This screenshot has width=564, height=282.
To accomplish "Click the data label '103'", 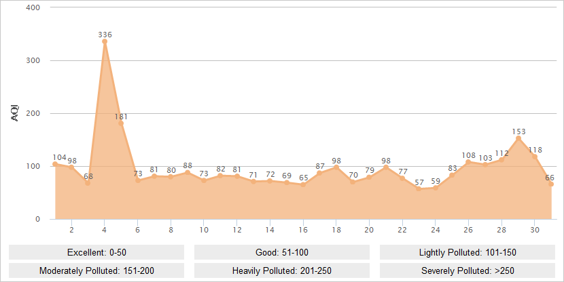I will 485,158.
